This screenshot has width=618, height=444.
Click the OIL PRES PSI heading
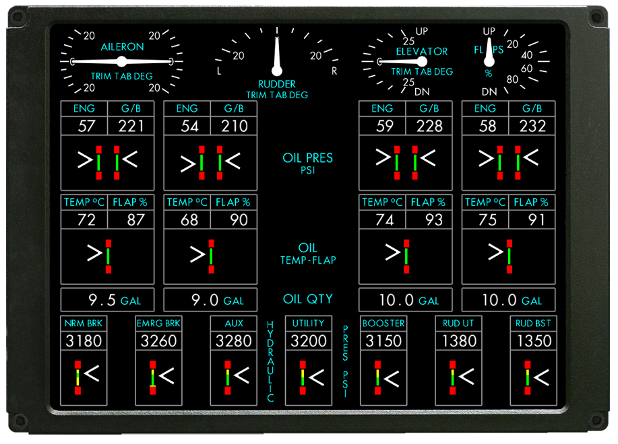(308, 163)
